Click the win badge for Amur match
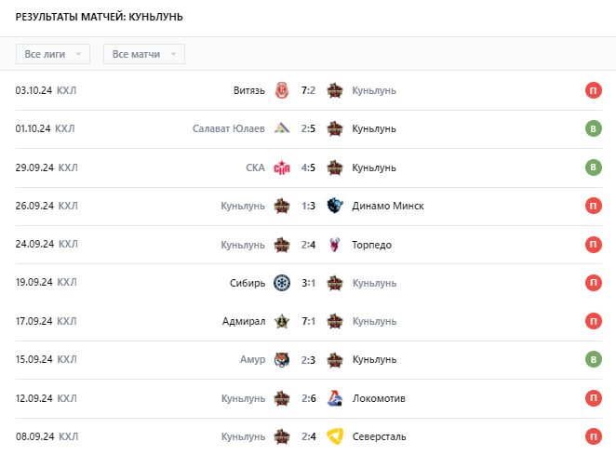Image resolution: width=616 pixels, height=455 pixels. (x=593, y=360)
